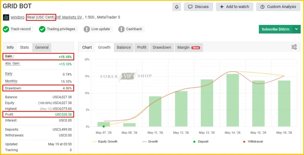The image size is (304, 155).
Task: Click the May 12, '26 bar
Action: pyautogui.click(x=181, y=109)
